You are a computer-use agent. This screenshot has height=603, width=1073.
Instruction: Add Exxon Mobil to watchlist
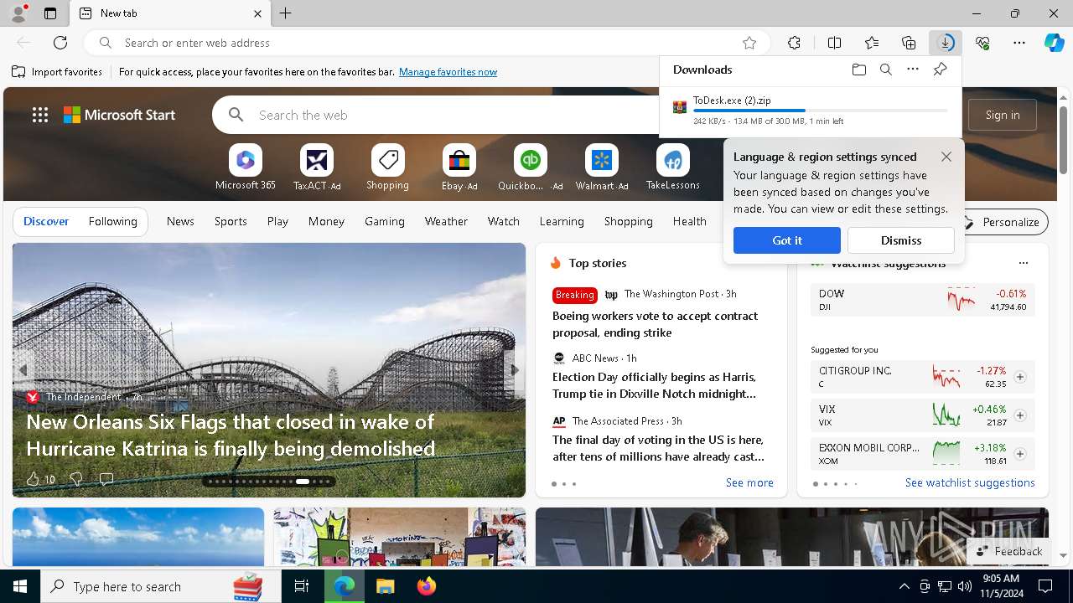(1020, 454)
